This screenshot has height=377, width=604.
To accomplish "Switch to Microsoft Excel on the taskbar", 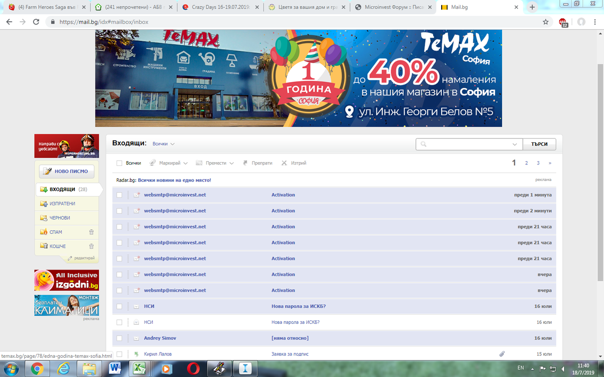I will coord(140,369).
